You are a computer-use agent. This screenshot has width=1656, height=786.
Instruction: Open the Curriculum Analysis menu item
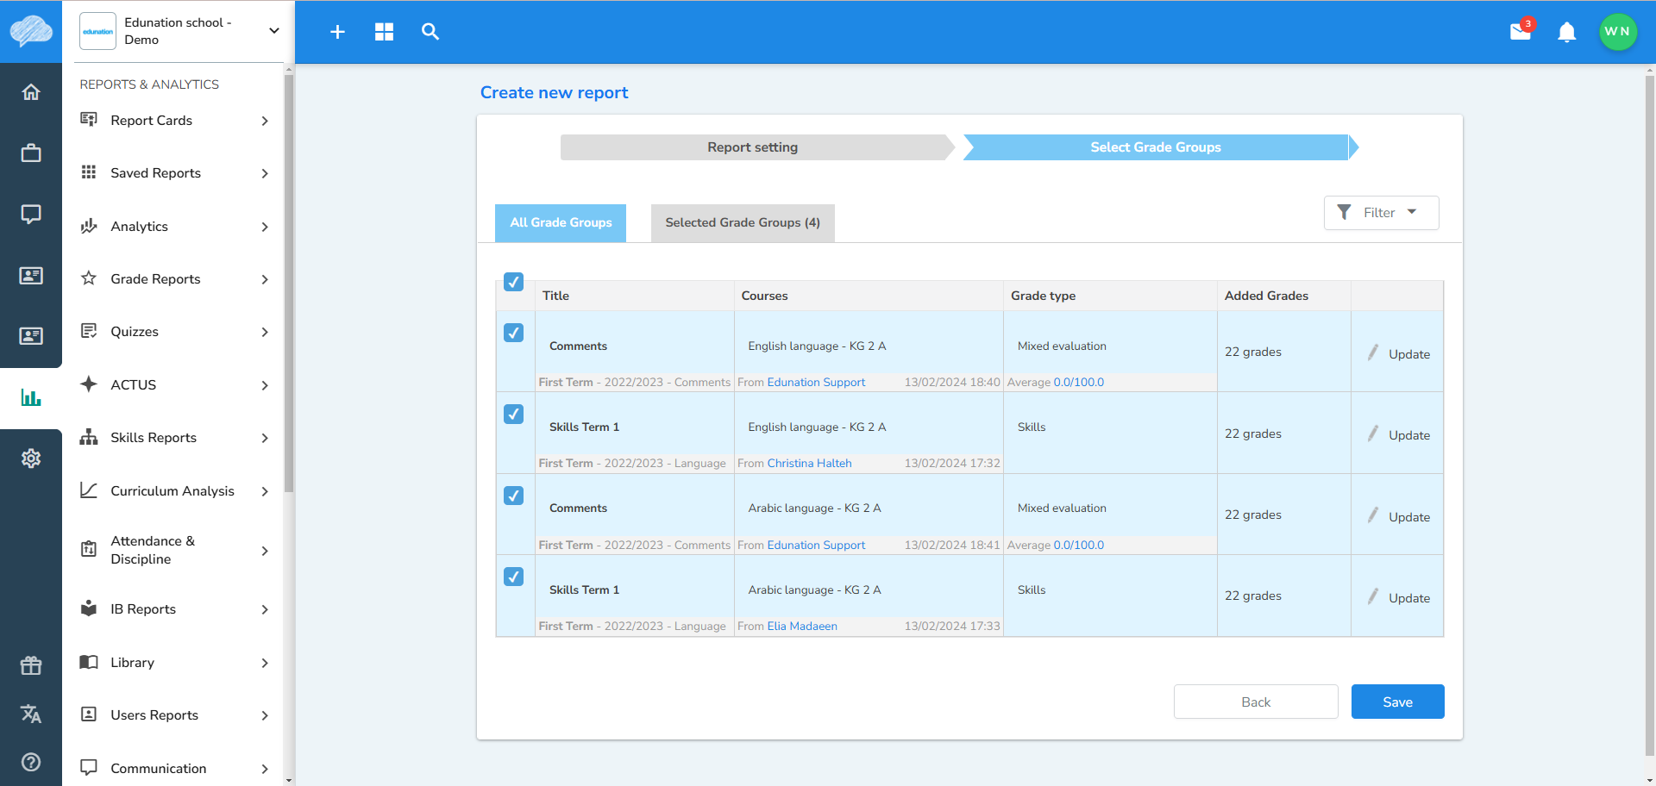tap(175, 491)
